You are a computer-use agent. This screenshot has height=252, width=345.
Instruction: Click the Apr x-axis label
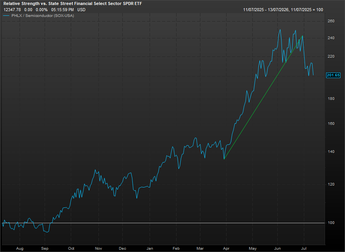pyautogui.click(x=226, y=249)
